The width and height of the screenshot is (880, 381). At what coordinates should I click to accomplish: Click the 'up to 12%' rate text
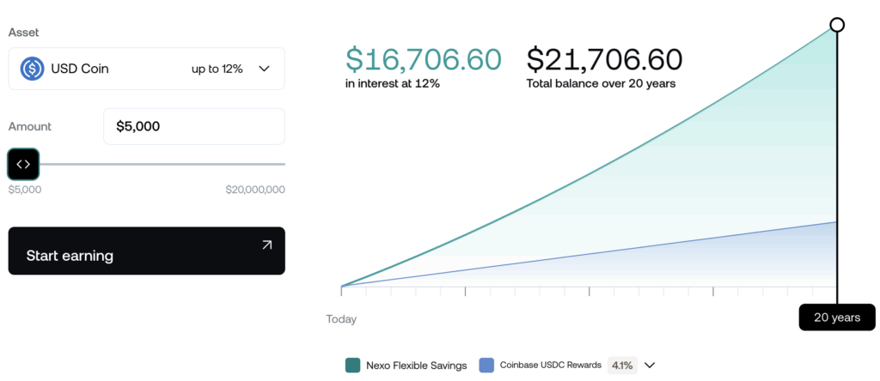pos(217,69)
